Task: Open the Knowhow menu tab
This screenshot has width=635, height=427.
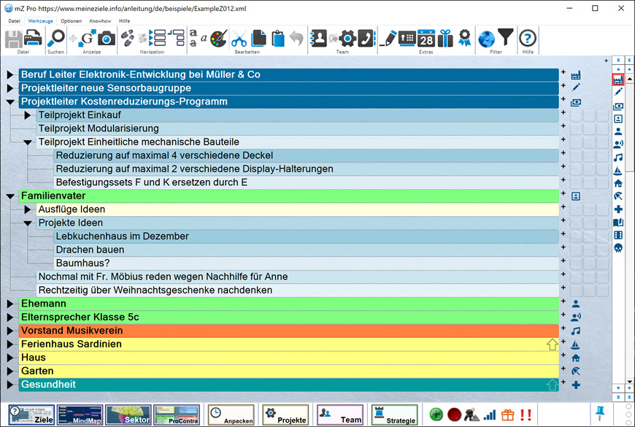Action: [x=100, y=21]
